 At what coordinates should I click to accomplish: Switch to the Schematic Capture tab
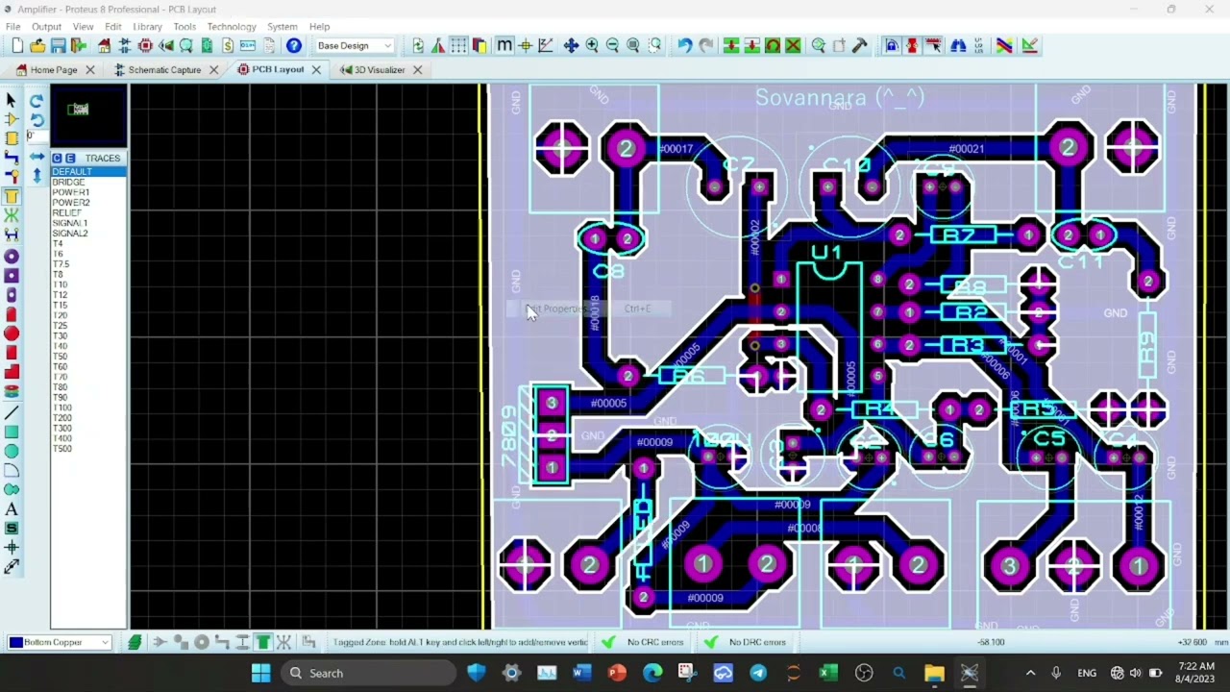pyautogui.click(x=164, y=70)
